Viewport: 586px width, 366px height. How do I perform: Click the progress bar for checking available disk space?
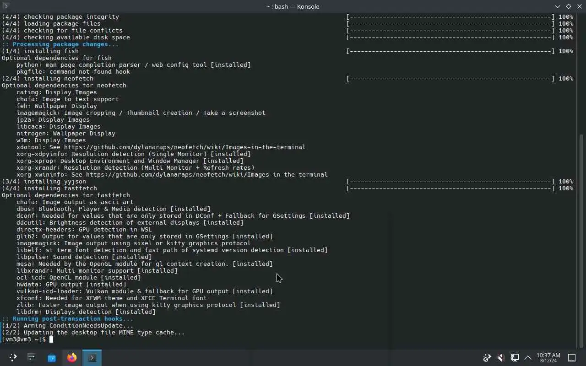[x=450, y=38]
